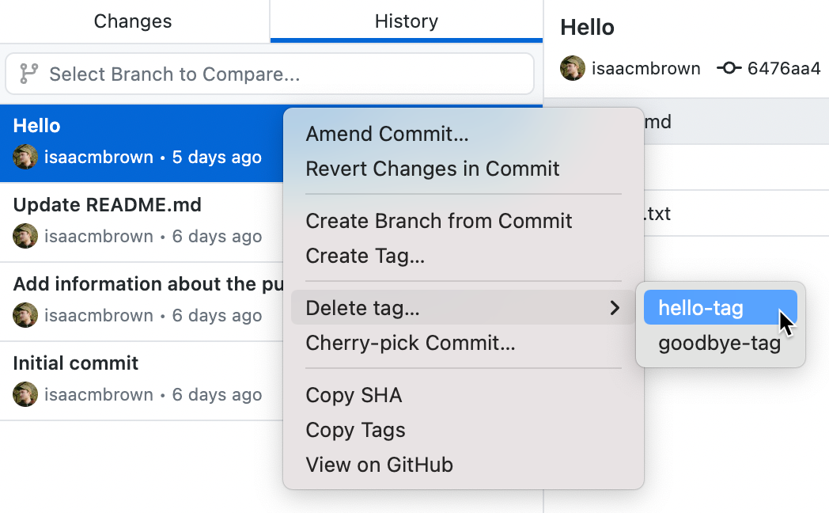Select goodbye-tag in the Delete tag submenu
The image size is (829, 513).
pyautogui.click(x=720, y=343)
